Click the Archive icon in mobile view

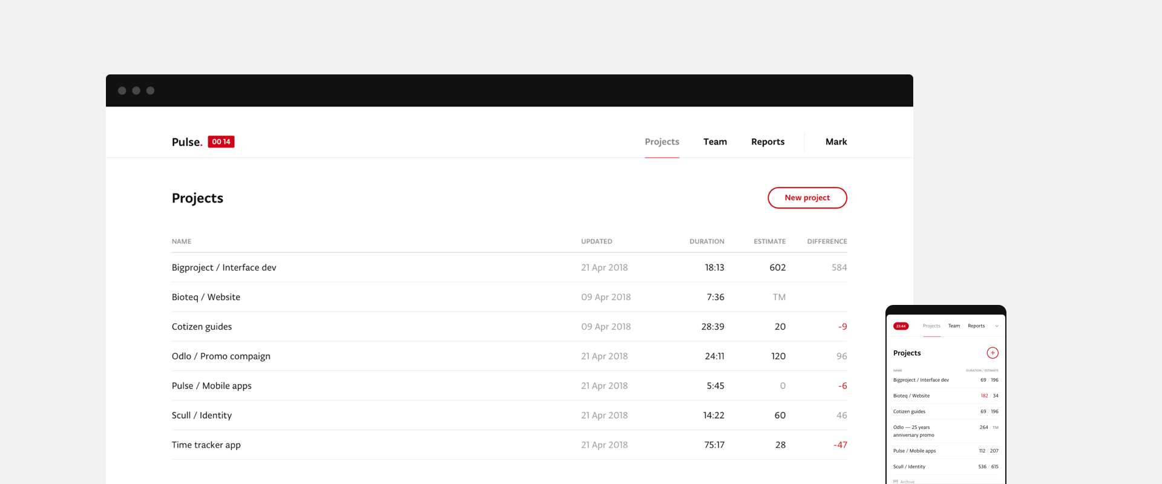896,482
